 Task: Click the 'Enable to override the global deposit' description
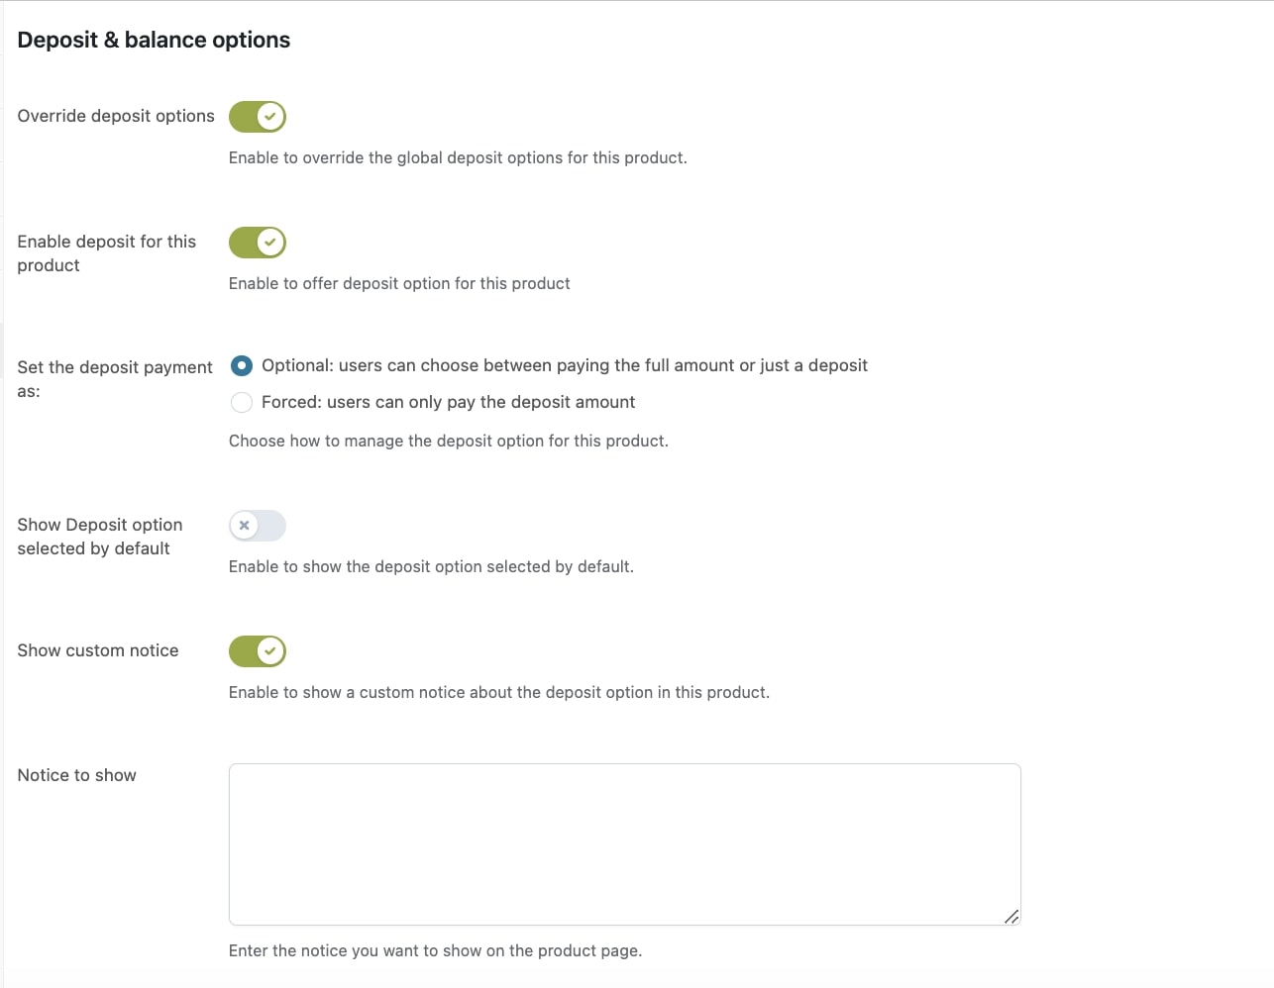coord(458,157)
